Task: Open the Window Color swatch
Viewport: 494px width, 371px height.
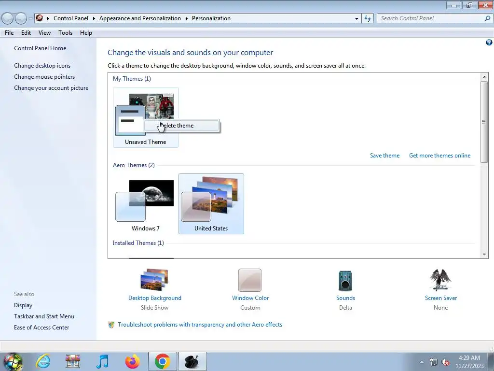Action: [250, 280]
